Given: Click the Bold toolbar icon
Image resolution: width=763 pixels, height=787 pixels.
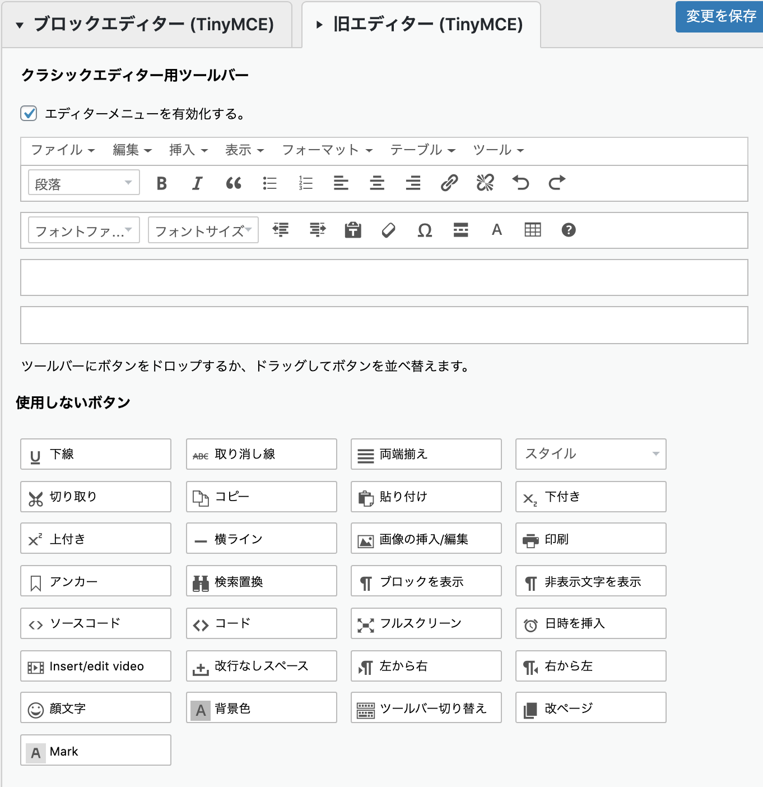Looking at the screenshot, I should [x=162, y=183].
